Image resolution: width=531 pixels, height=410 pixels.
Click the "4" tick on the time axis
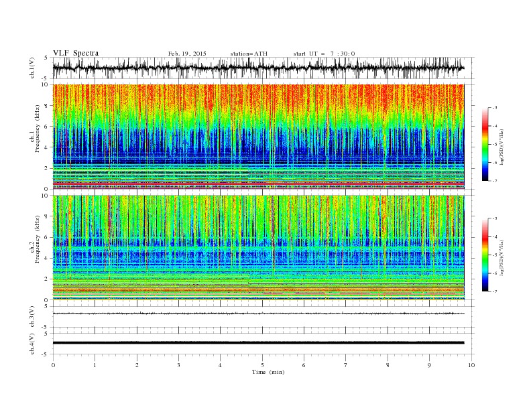click(220, 365)
